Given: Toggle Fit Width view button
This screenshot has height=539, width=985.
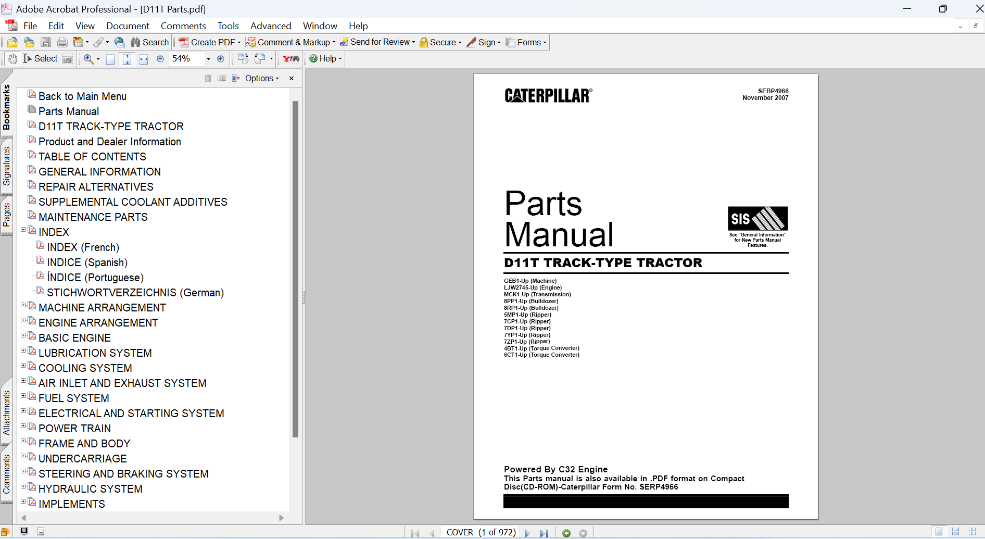Looking at the screenshot, I should [x=144, y=59].
